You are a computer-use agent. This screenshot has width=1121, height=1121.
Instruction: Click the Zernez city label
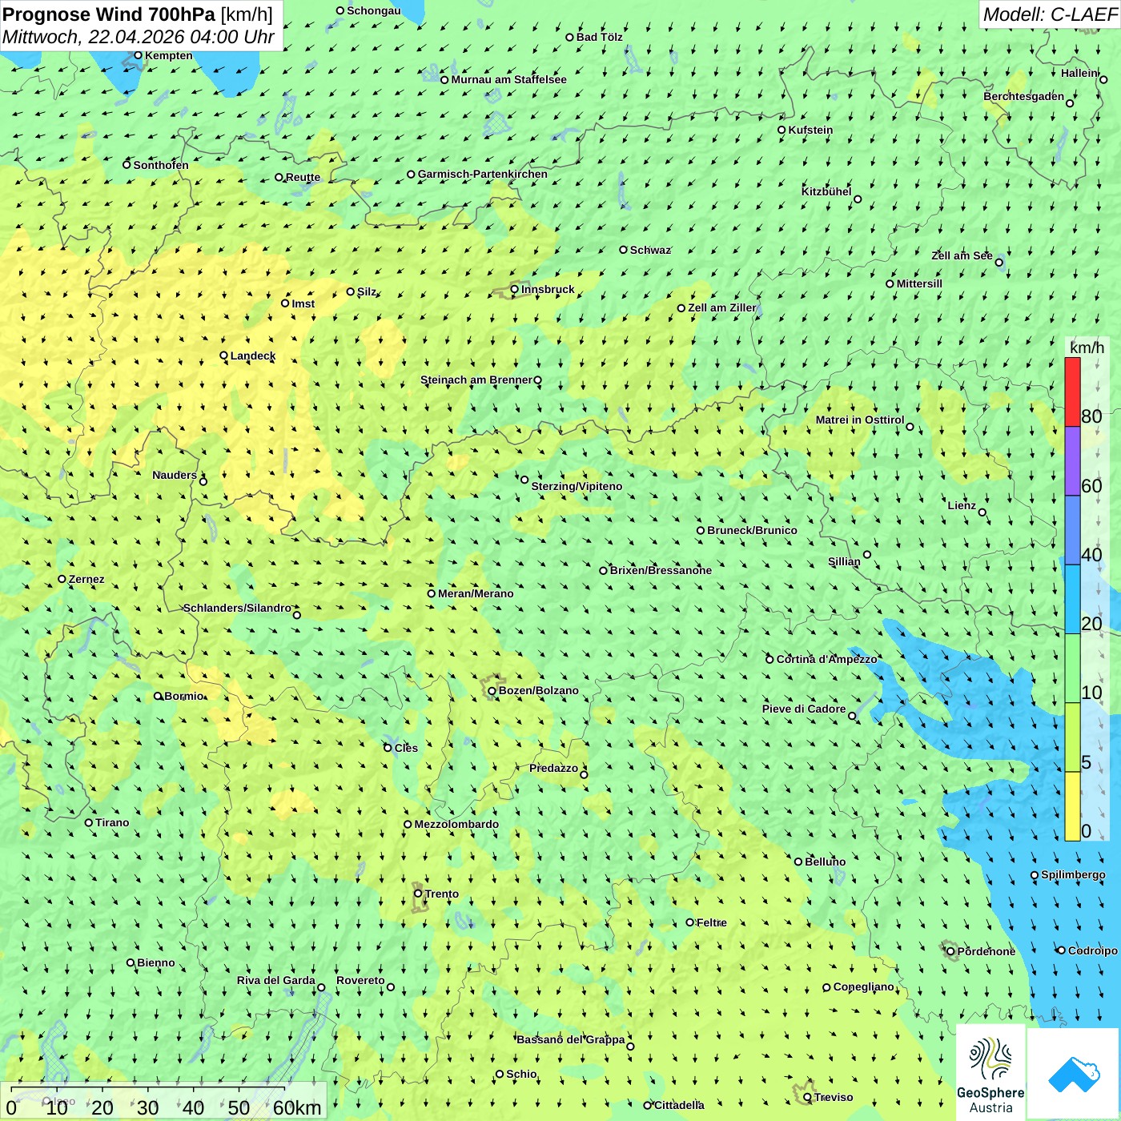pos(86,579)
